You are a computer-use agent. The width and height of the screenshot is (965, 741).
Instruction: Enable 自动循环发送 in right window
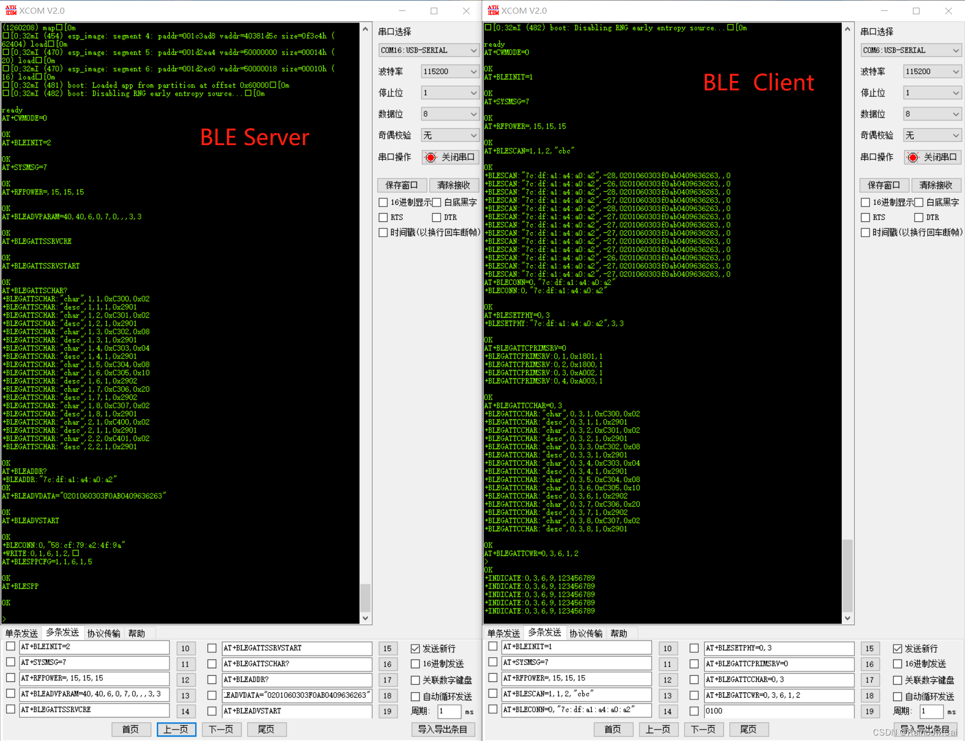click(898, 697)
